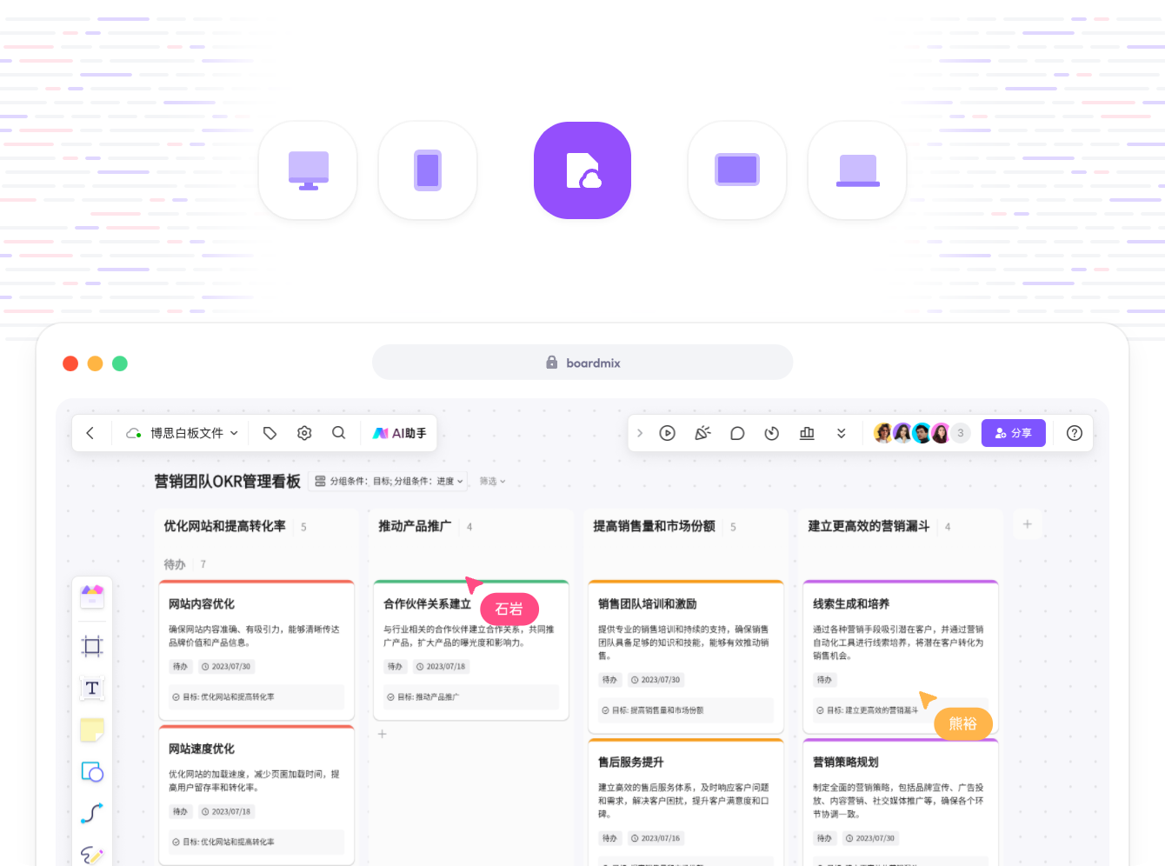This screenshot has height=866, width=1165.
Task: Add a new column with plus
Action: (x=1028, y=524)
